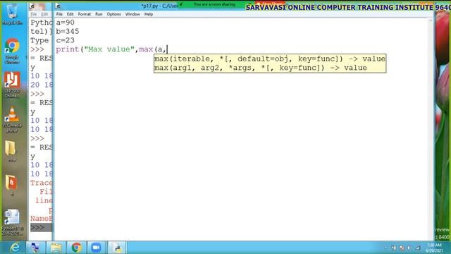451x254 pixels.
Task: Open Edit menu in Python Shell window
Action: tap(44, 14)
